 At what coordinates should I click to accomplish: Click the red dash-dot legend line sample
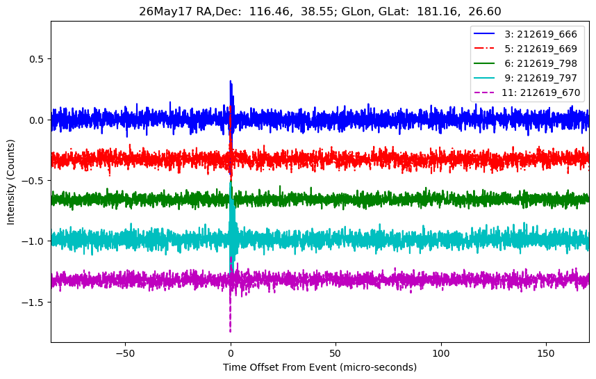coord(484,48)
